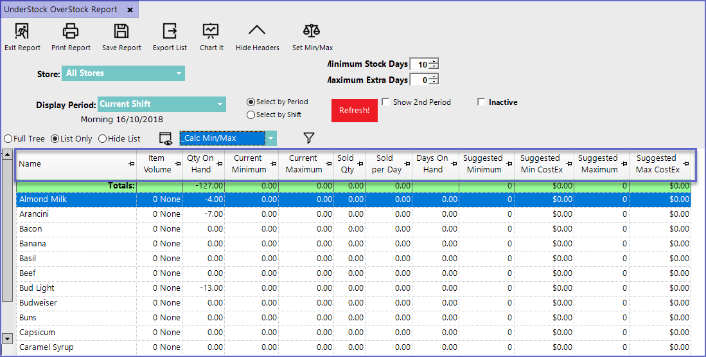The image size is (706, 357).
Task: Select the Almond Milk row
Action: click(x=353, y=199)
